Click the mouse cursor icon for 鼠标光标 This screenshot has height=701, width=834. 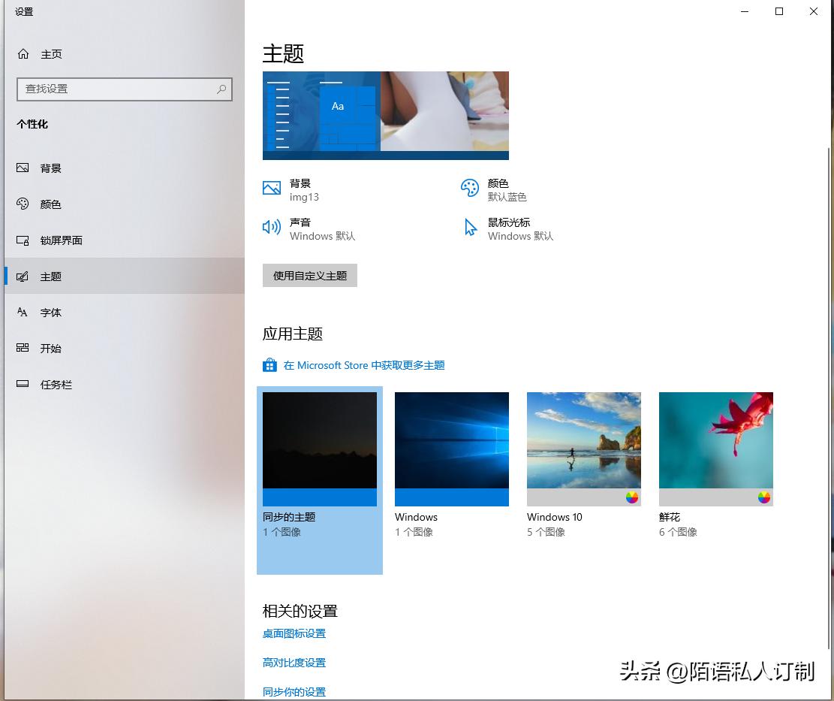pyautogui.click(x=470, y=228)
